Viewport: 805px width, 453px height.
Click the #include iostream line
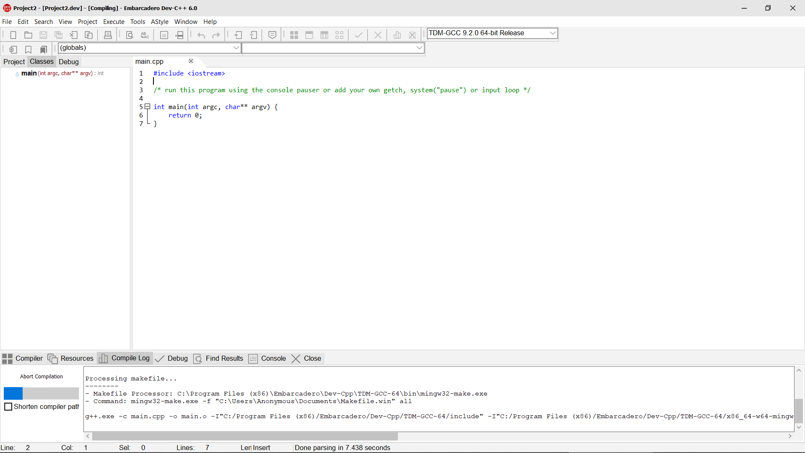[189, 73]
